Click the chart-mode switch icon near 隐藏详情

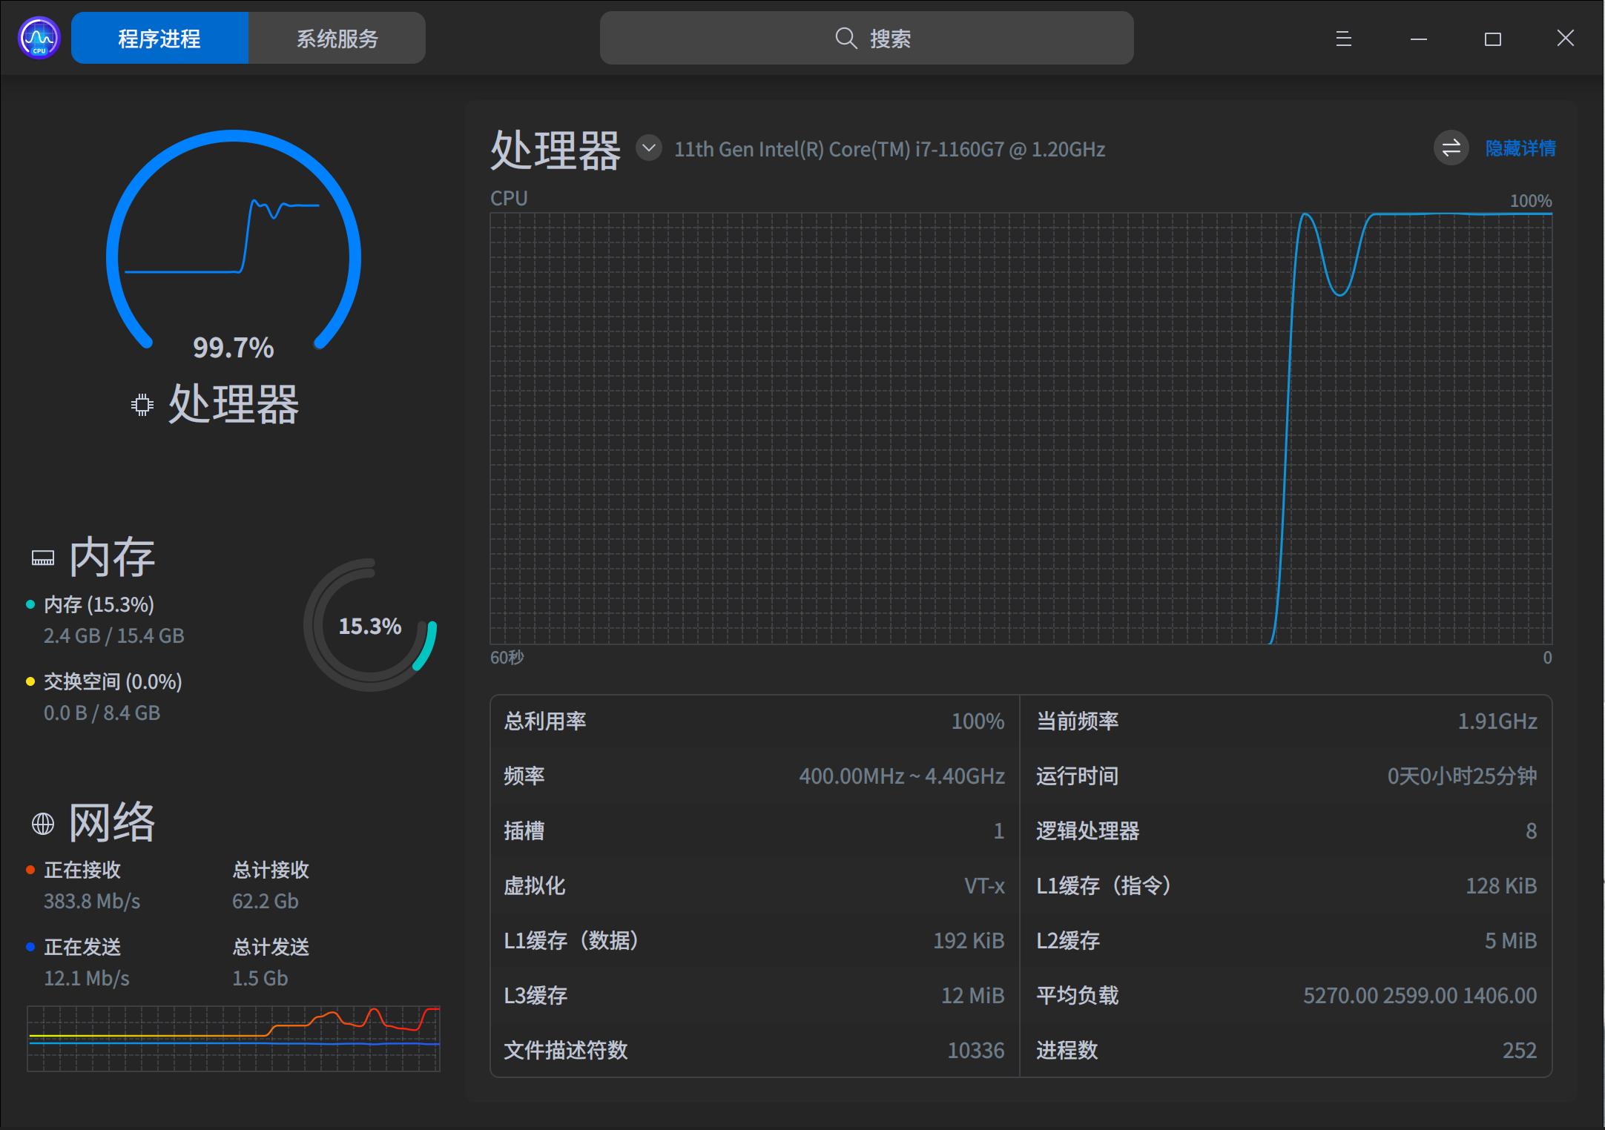point(1451,148)
